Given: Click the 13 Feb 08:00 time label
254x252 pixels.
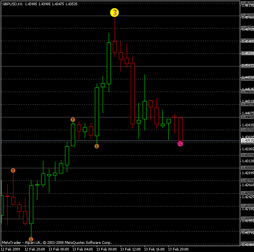Looking at the screenshot, I should tap(106, 249).
